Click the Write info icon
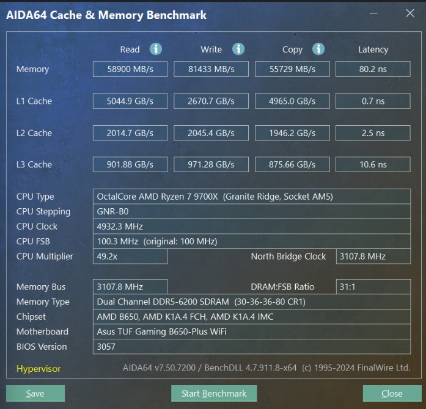This screenshot has width=426, height=409. 238,49
